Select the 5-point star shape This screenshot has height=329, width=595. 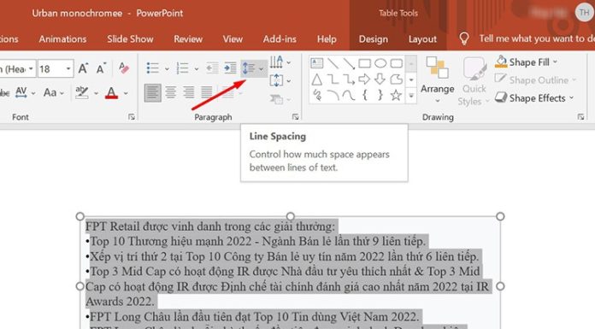pos(396,95)
